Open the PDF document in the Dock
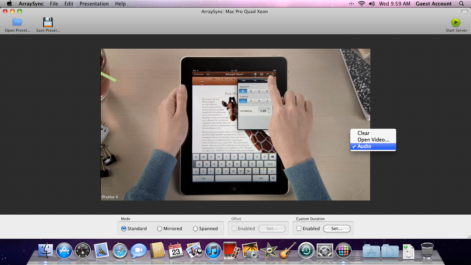The image size is (471, 265). click(x=409, y=252)
